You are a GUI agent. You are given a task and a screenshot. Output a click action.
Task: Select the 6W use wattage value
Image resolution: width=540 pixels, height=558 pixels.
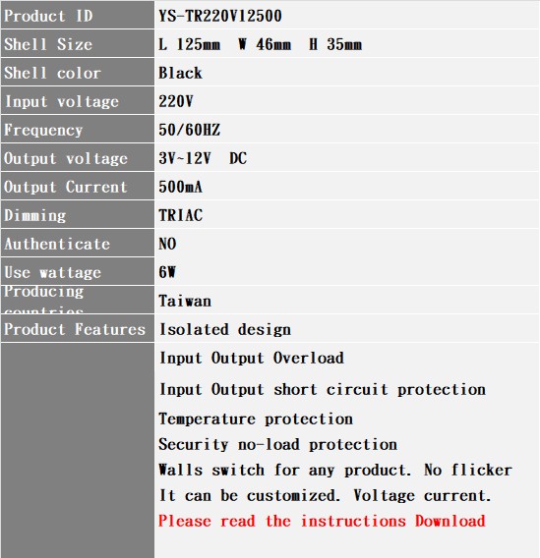click(167, 272)
